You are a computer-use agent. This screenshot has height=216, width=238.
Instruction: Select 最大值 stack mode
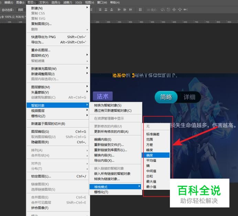(x=155, y=181)
